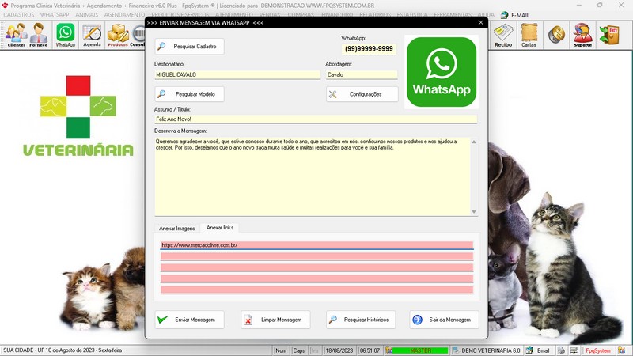Open the WhatsApp toolbar icon

coord(66,34)
